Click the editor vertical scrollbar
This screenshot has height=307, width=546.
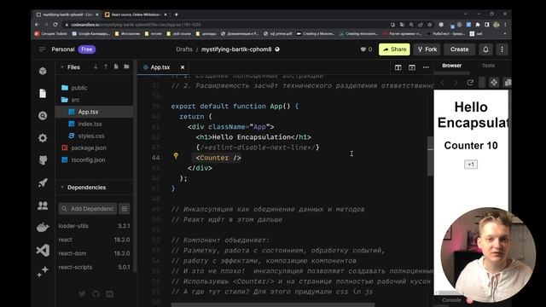430,156
